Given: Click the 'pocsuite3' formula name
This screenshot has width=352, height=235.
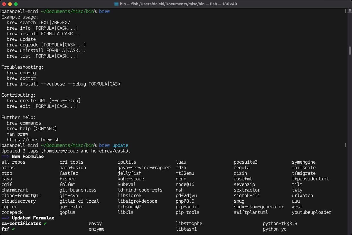Looking at the screenshot, I should (x=246, y=162).
